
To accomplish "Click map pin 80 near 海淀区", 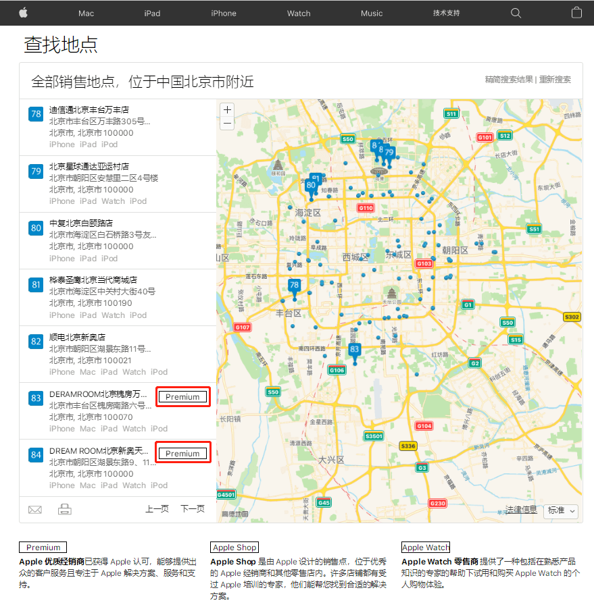I will pos(311,187).
